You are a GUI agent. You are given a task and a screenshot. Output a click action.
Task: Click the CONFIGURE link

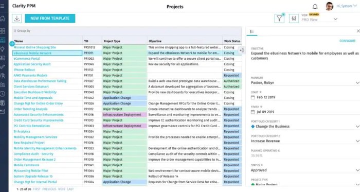(x=347, y=41)
